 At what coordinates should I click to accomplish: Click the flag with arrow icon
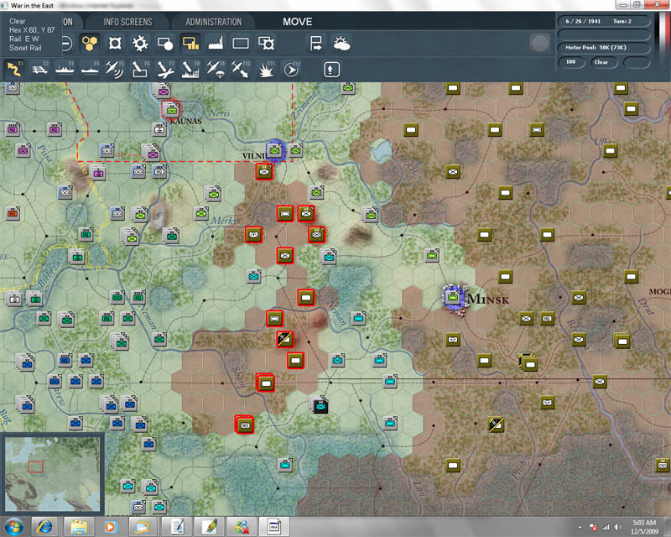tap(316, 44)
